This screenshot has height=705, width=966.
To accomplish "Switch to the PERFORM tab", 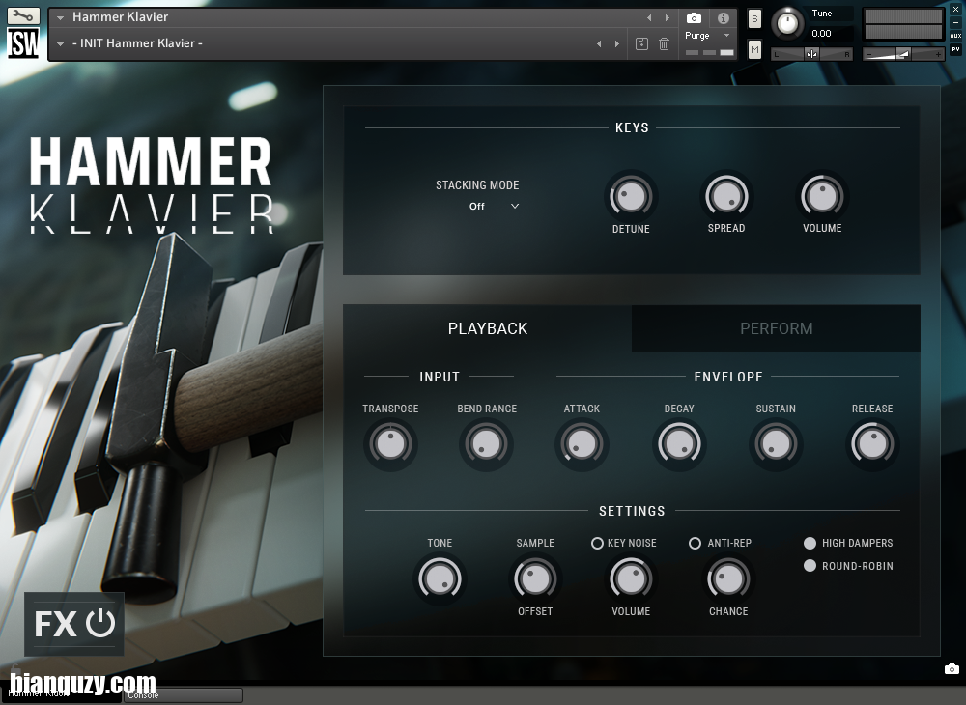I will tap(777, 328).
